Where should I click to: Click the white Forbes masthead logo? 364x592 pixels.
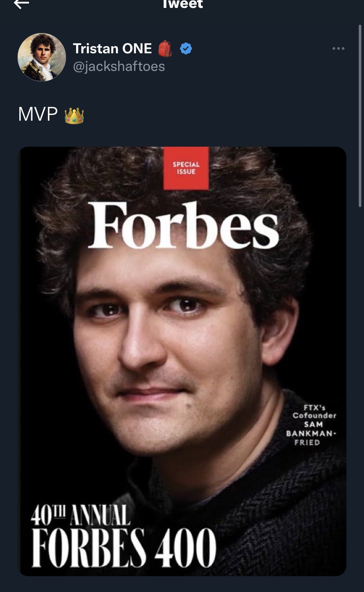[183, 226]
